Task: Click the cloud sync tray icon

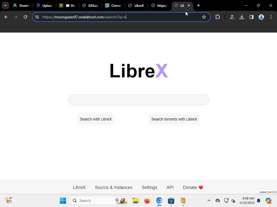Action: click(x=218, y=201)
